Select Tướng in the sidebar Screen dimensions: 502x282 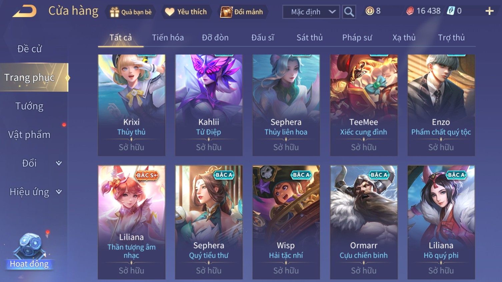tap(29, 106)
